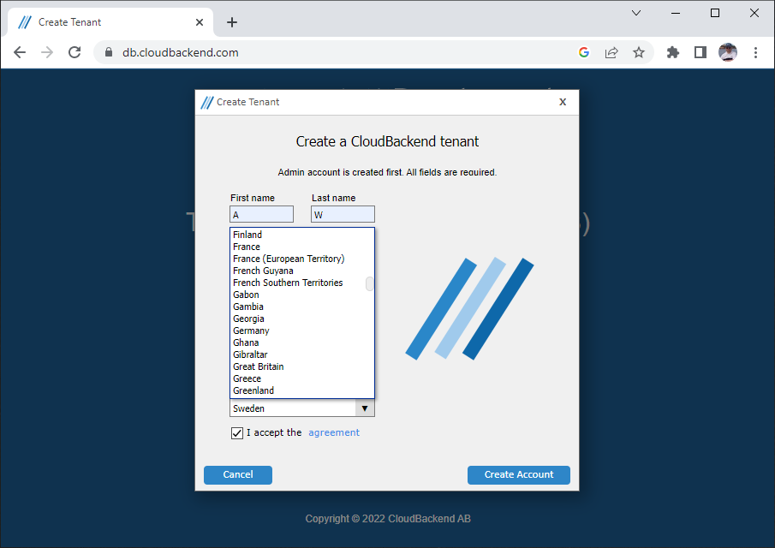Click the Create Account button
775x548 pixels.
pos(518,475)
